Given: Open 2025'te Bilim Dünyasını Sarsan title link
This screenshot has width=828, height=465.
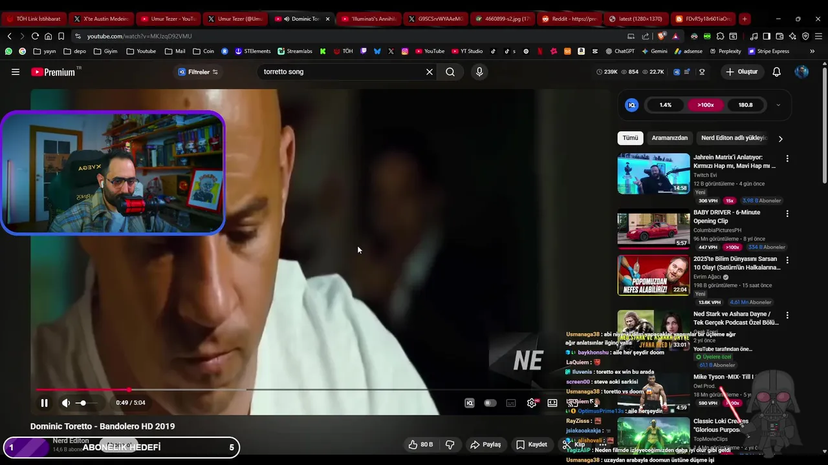Looking at the screenshot, I should 737,263.
